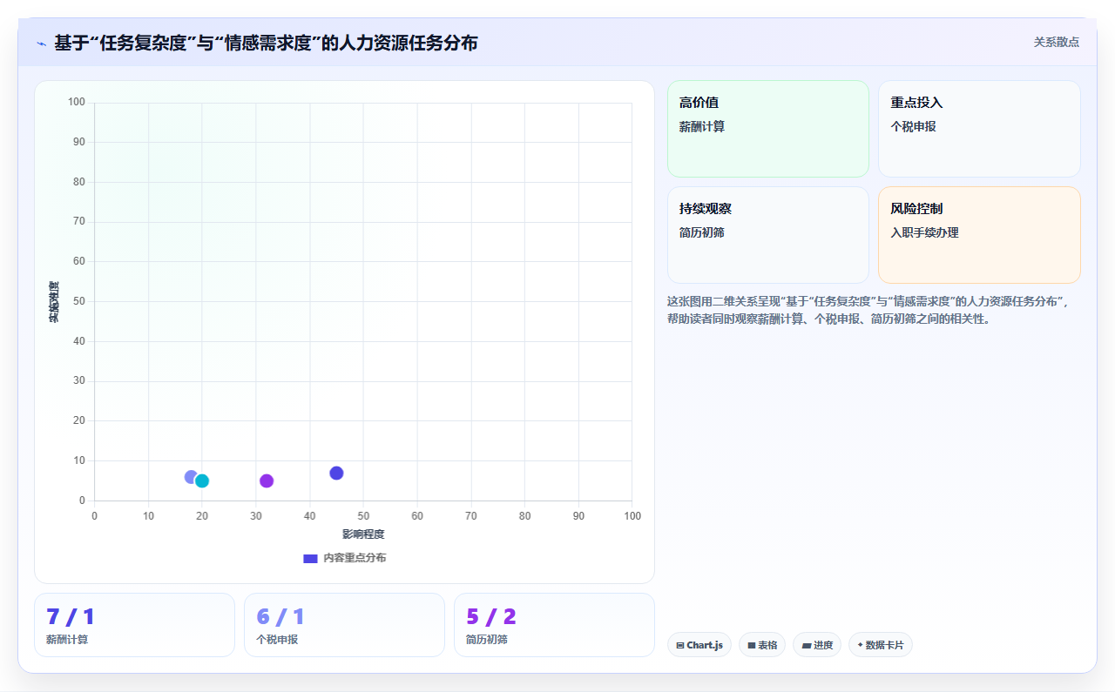
Task: Click the 数据卡片 tag chip
Action: [x=881, y=645]
